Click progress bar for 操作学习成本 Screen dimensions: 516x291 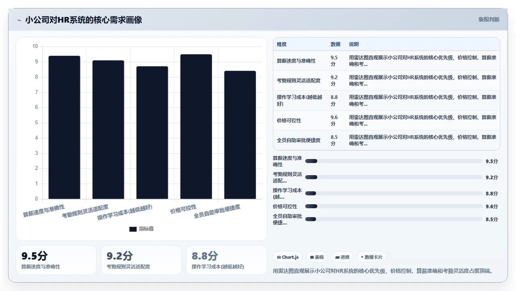point(393,193)
